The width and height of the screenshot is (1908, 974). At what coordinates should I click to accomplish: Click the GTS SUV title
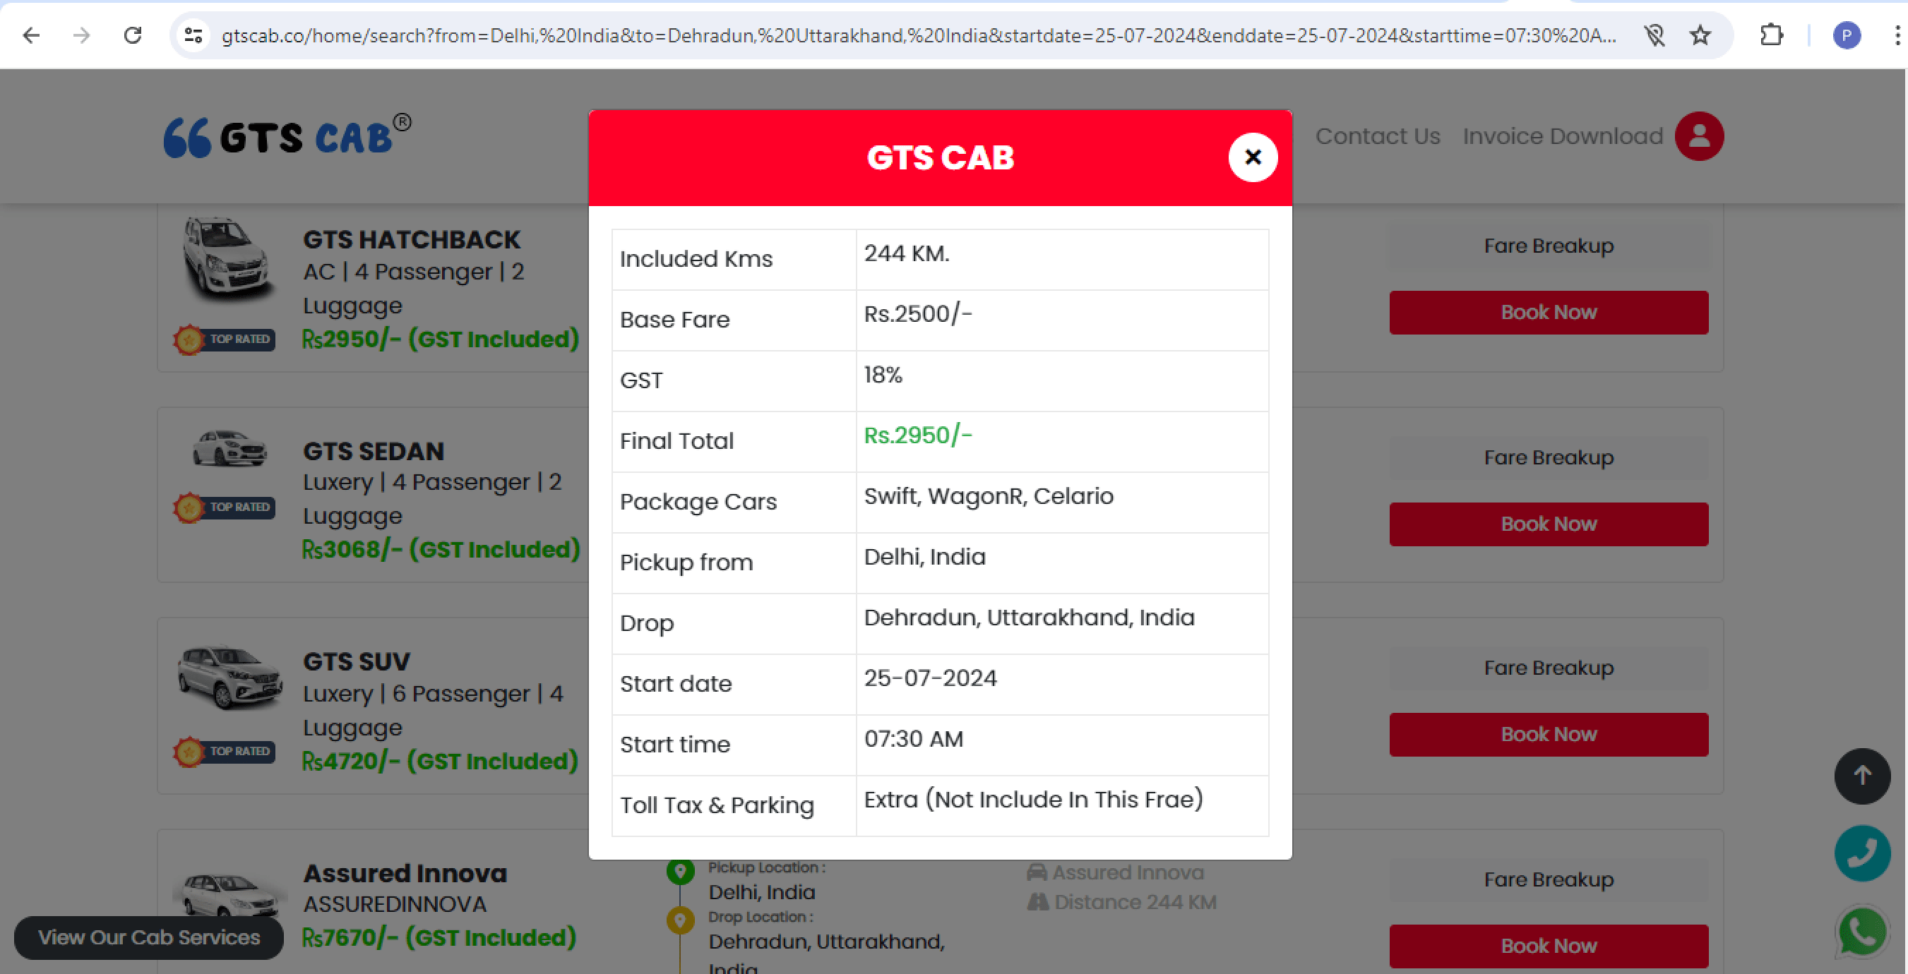[x=357, y=661]
